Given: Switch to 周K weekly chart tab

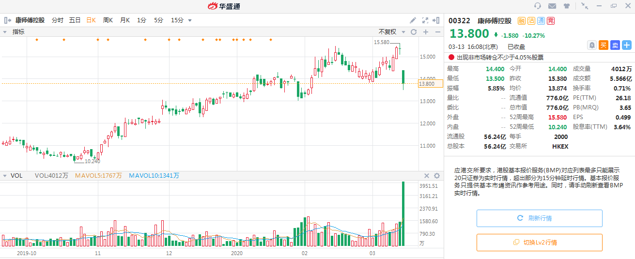Looking at the screenshot, I should click(108, 20).
